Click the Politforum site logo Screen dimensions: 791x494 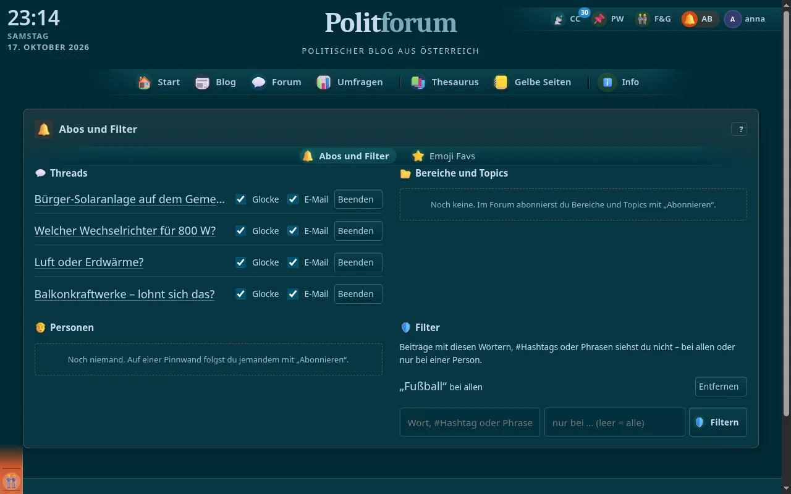pos(391,23)
